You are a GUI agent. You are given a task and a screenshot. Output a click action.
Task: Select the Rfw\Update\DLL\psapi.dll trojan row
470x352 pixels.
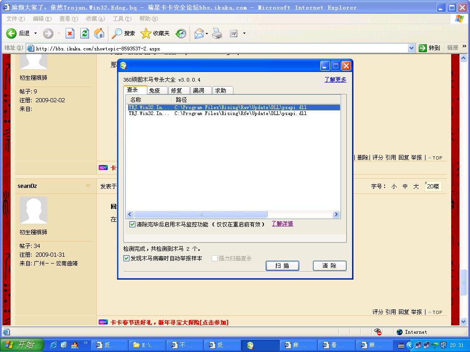(x=234, y=113)
